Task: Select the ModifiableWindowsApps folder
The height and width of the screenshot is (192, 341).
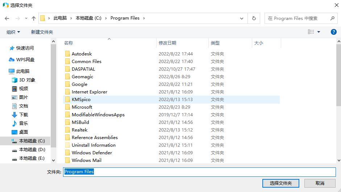Action: 98,114
